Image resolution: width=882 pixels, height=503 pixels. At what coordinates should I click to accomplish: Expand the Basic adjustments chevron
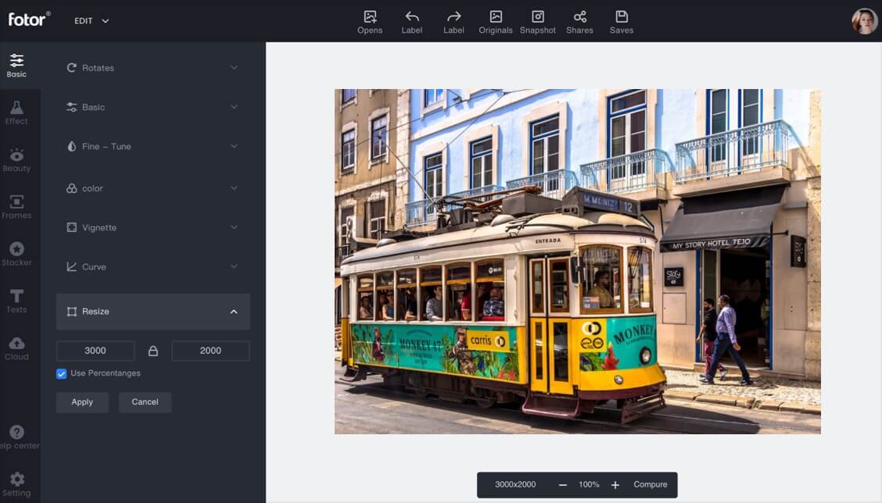(x=234, y=107)
